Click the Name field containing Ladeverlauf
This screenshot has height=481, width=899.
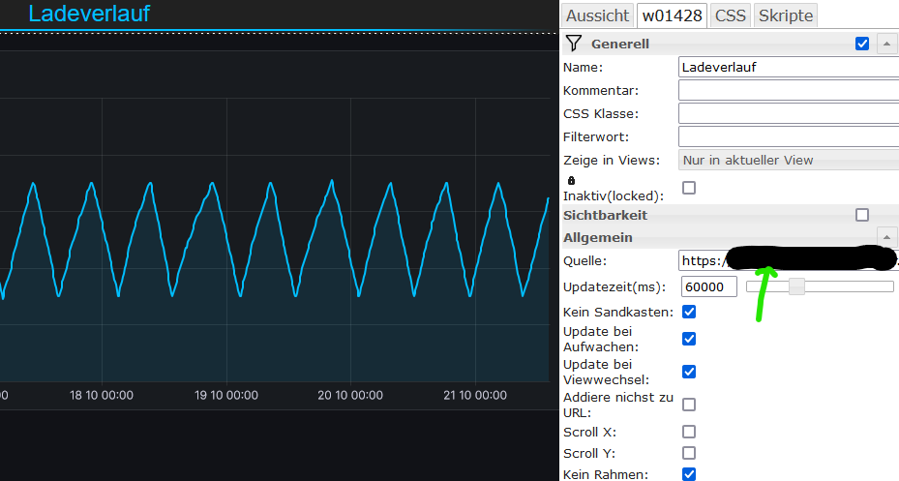tap(789, 67)
